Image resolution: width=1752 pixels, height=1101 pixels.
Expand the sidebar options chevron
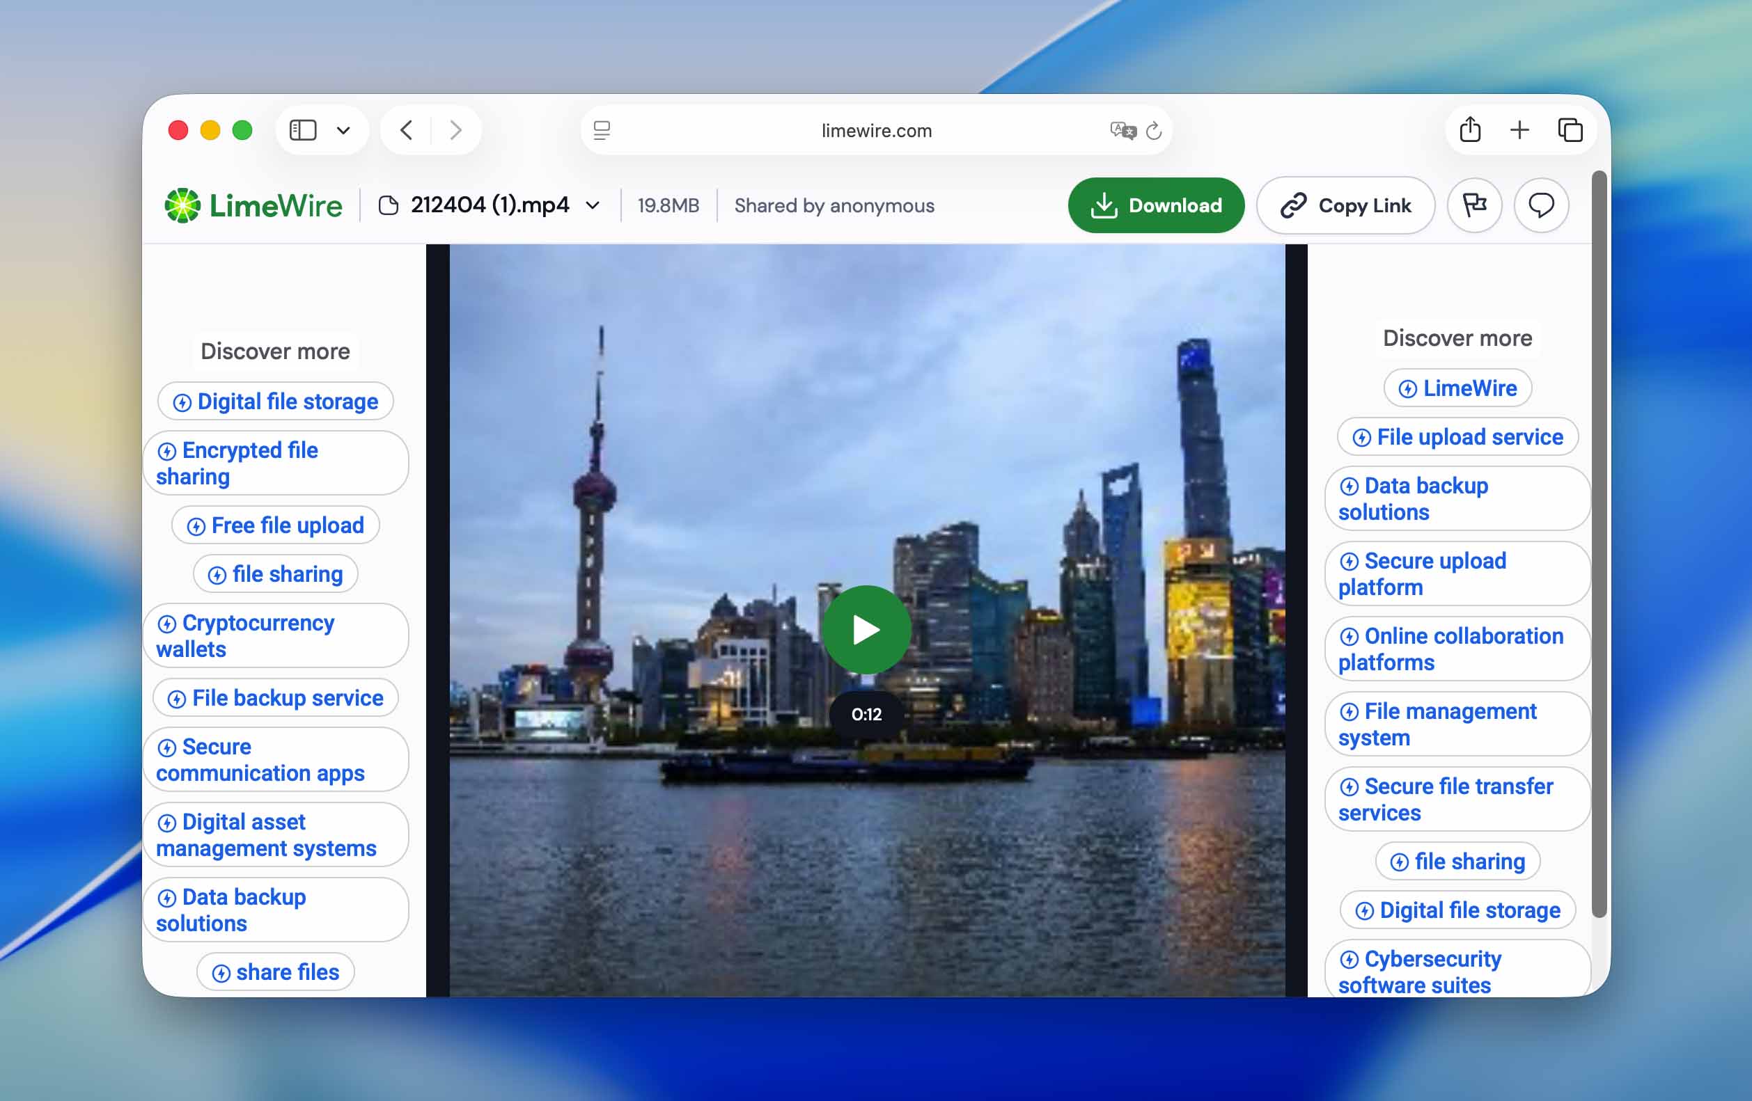click(343, 130)
